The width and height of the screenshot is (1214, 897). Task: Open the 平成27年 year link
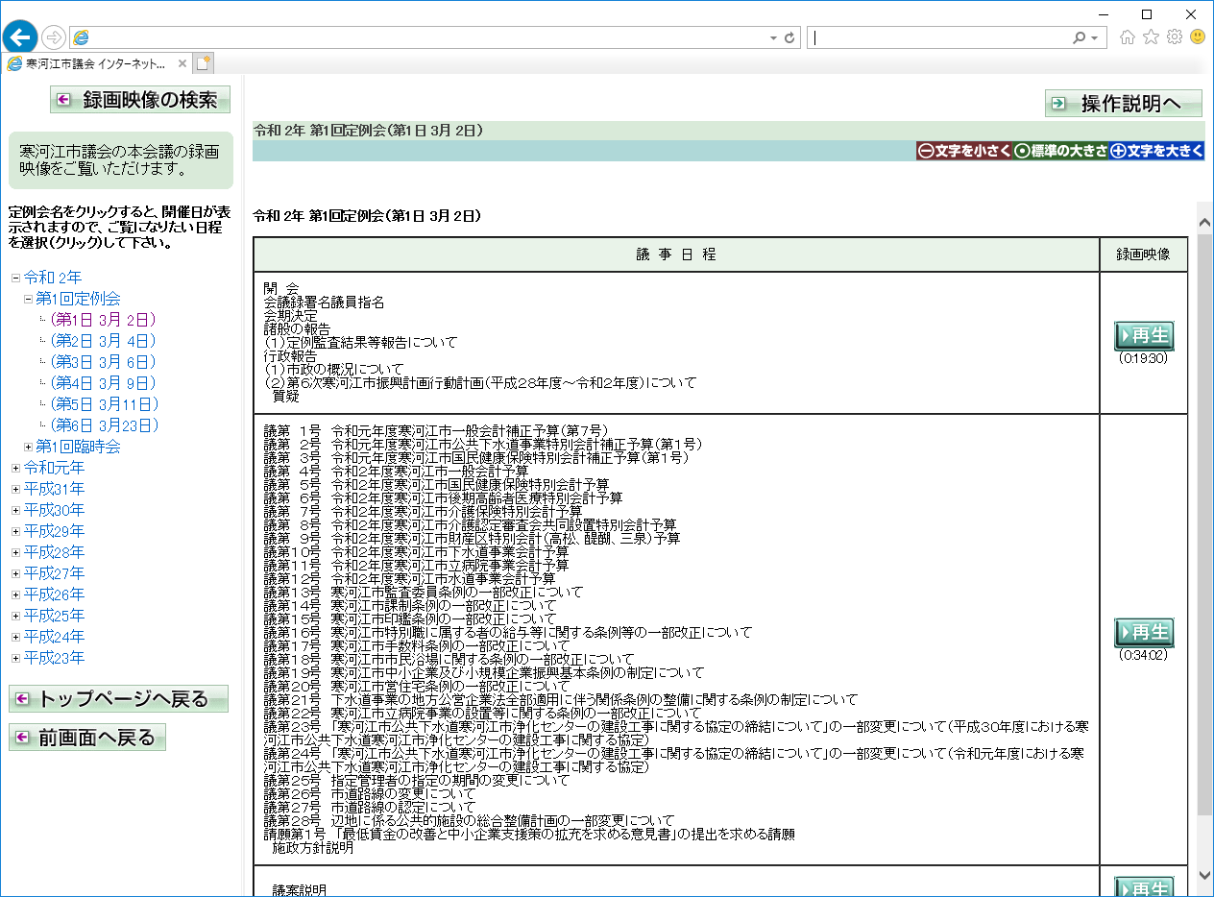pos(54,573)
